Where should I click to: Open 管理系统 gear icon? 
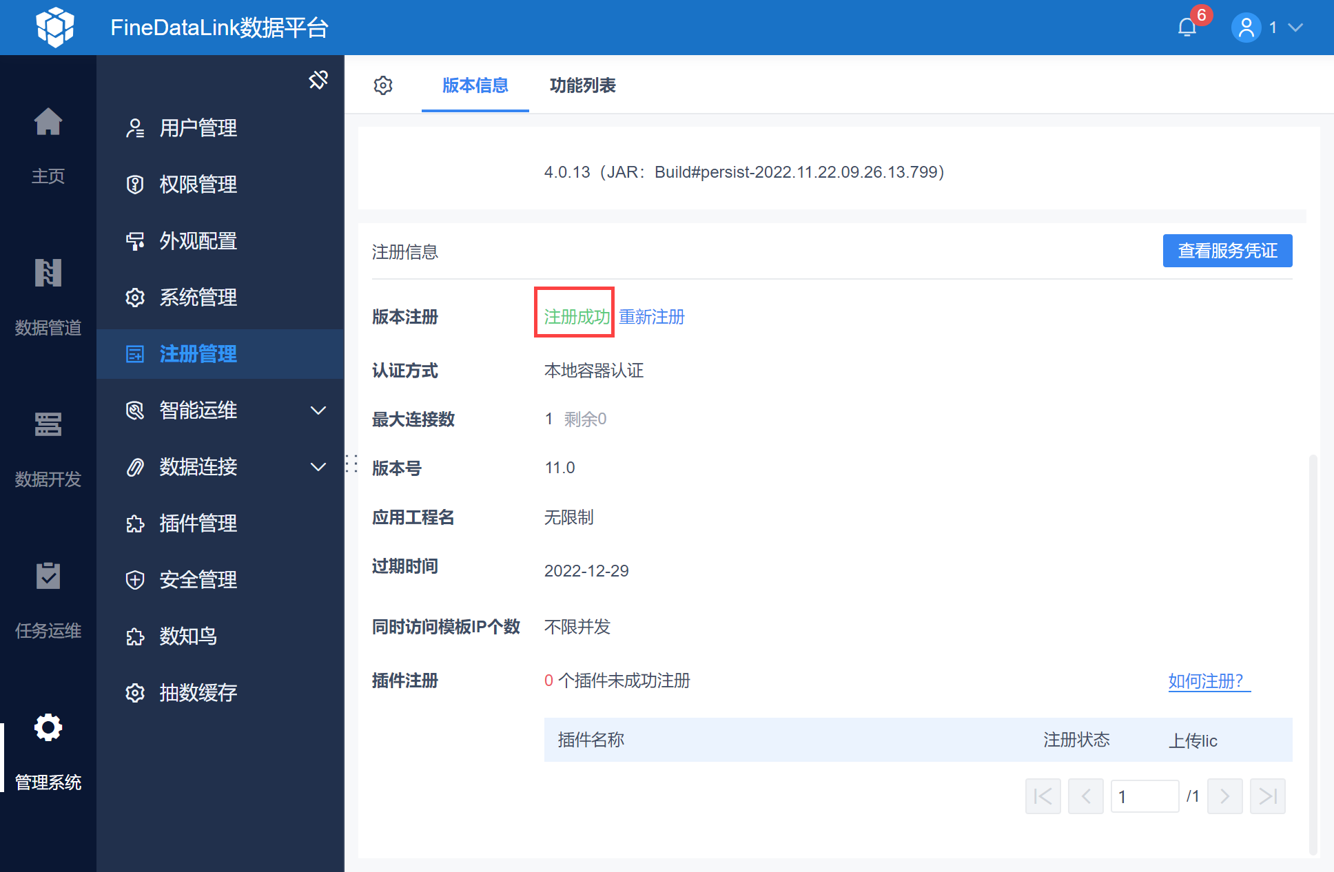click(x=48, y=727)
